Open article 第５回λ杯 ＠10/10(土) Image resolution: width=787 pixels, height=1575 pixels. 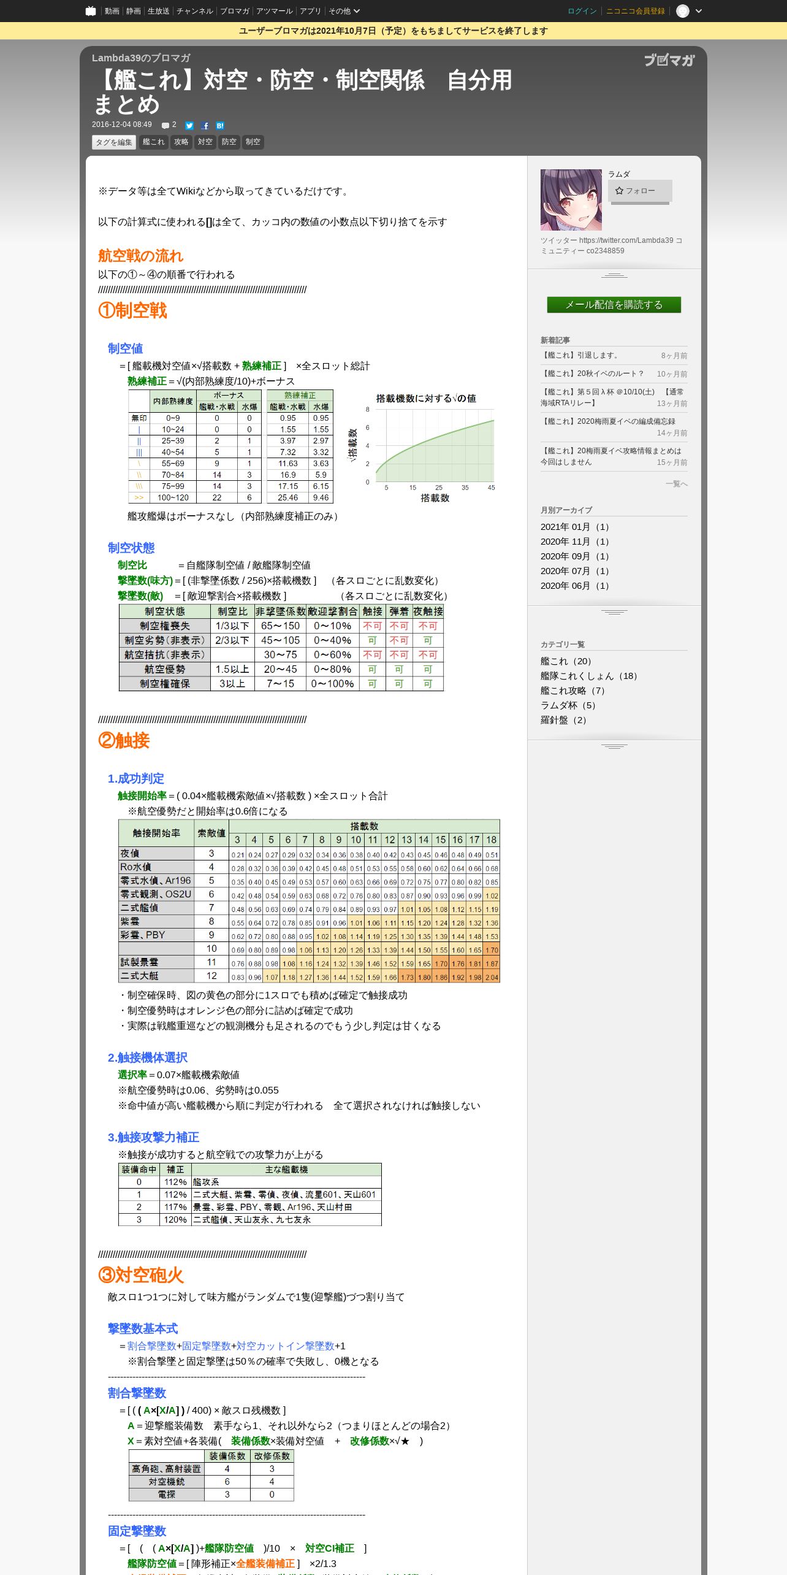click(x=614, y=397)
